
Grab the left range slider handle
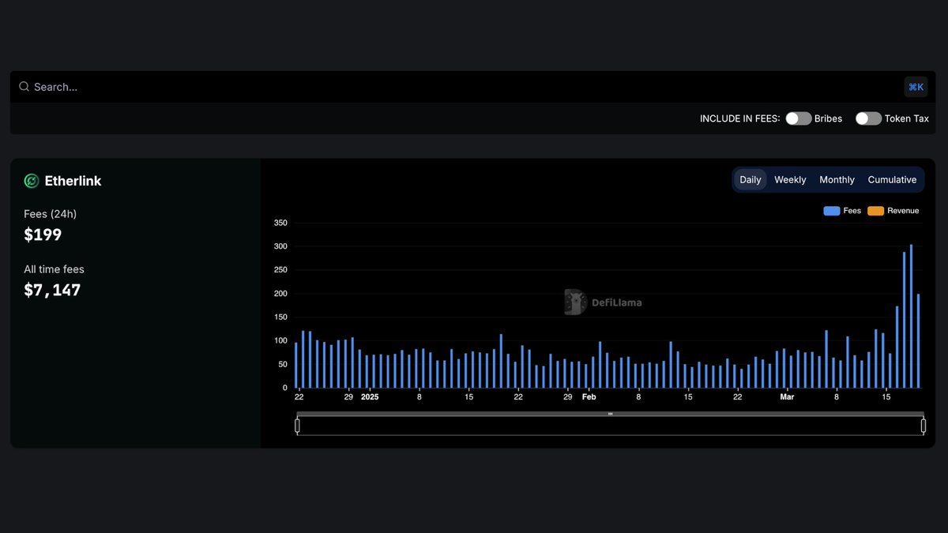297,426
